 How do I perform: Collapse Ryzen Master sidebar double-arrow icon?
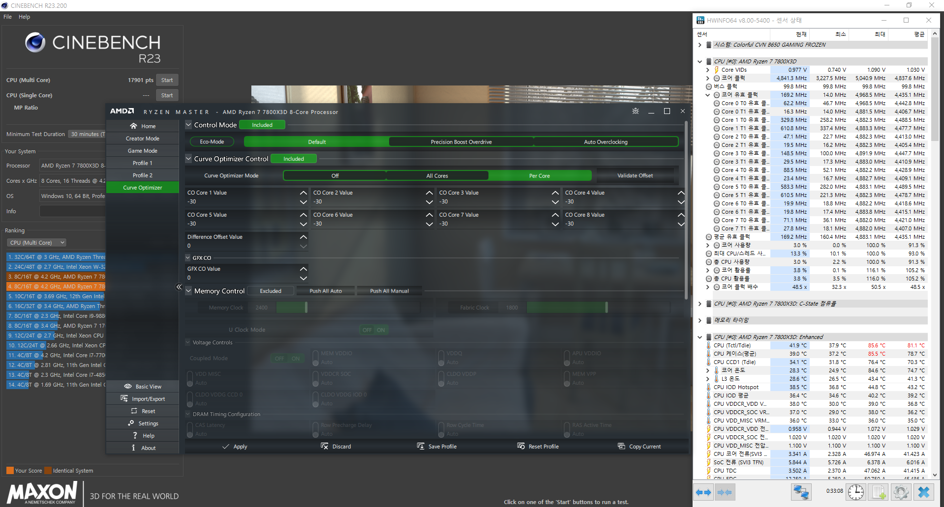(179, 287)
